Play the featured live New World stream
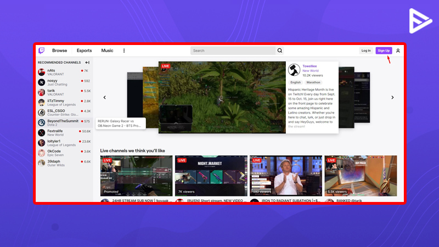The width and height of the screenshot is (439, 247). click(x=222, y=98)
